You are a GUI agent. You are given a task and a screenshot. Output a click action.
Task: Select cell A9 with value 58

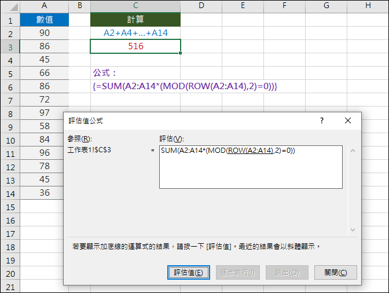42,126
